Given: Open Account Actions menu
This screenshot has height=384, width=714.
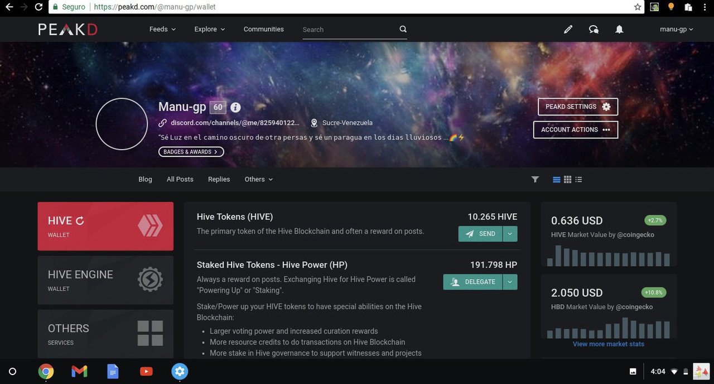Looking at the screenshot, I should click(576, 129).
